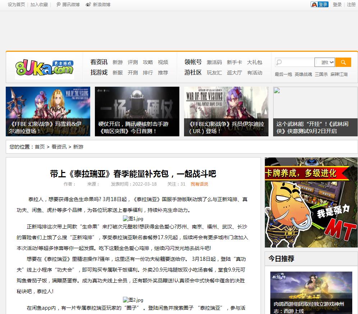Click the article title 带上《泰拉瑞亚》春季能量补充包
Screen dimensions: 358x314
[x=133, y=174]
